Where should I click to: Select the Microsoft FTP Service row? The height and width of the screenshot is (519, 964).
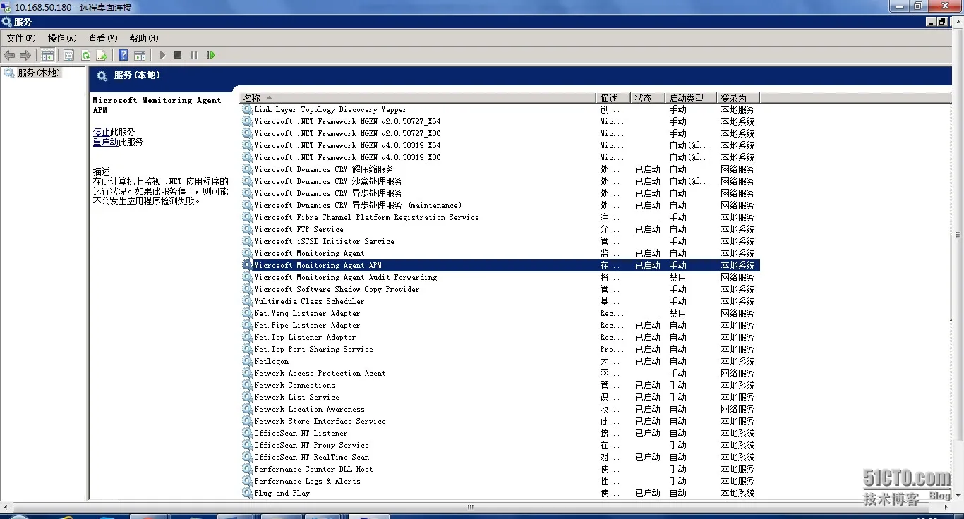(500, 229)
